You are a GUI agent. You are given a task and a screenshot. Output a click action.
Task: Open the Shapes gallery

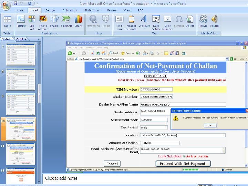pyautogui.click(x=54, y=21)
